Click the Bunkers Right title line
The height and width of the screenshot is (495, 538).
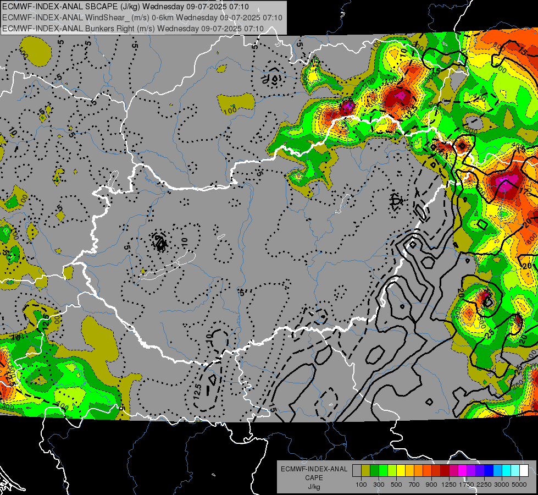pos(133,29)
